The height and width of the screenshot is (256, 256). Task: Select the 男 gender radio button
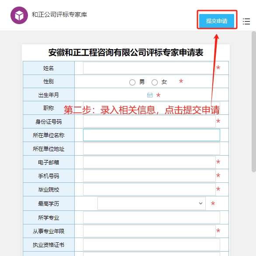click(132, 82)
